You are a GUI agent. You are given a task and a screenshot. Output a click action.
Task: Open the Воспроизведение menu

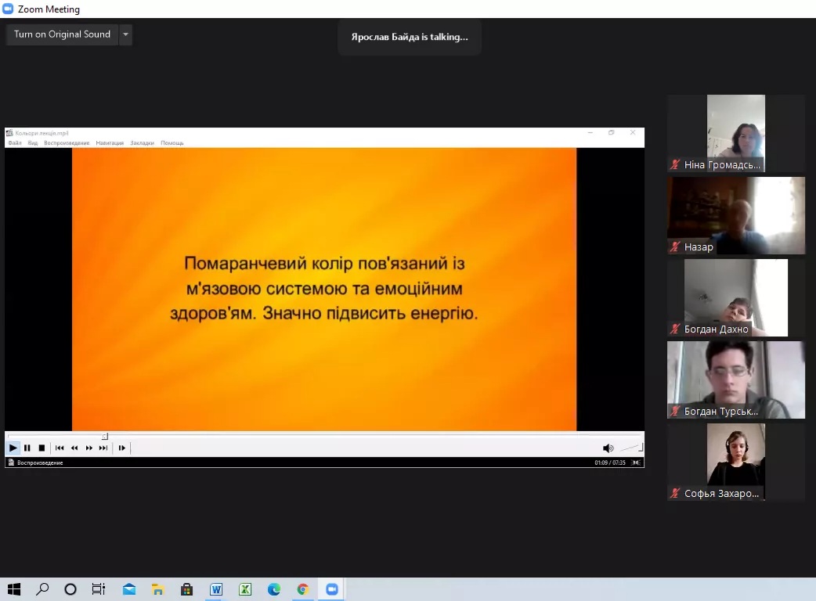pos(67,143)
